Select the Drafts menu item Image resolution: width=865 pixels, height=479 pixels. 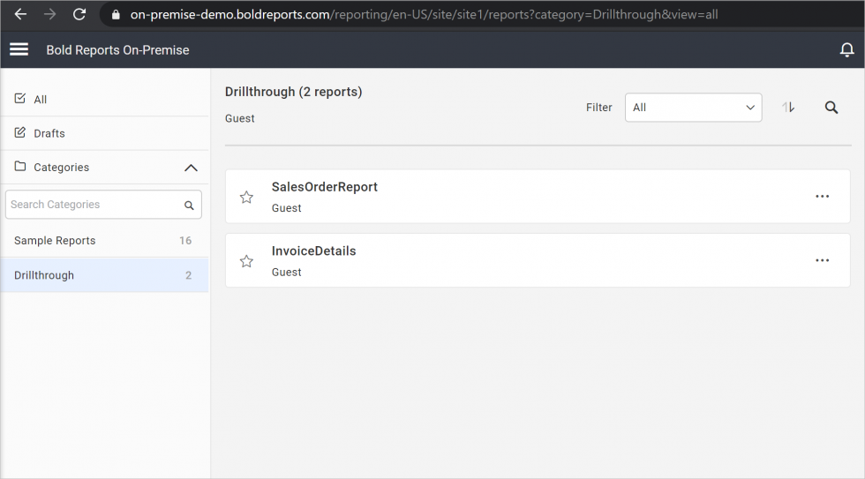(x=105, y=133)
